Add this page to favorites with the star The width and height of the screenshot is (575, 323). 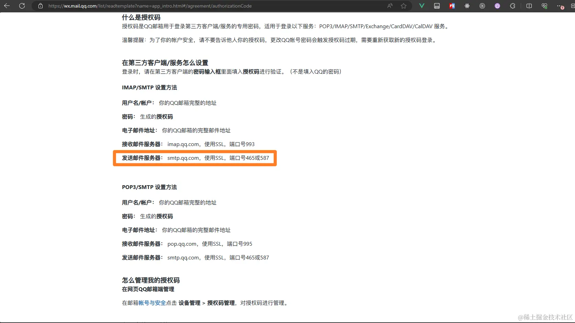(x=404, y=6)
